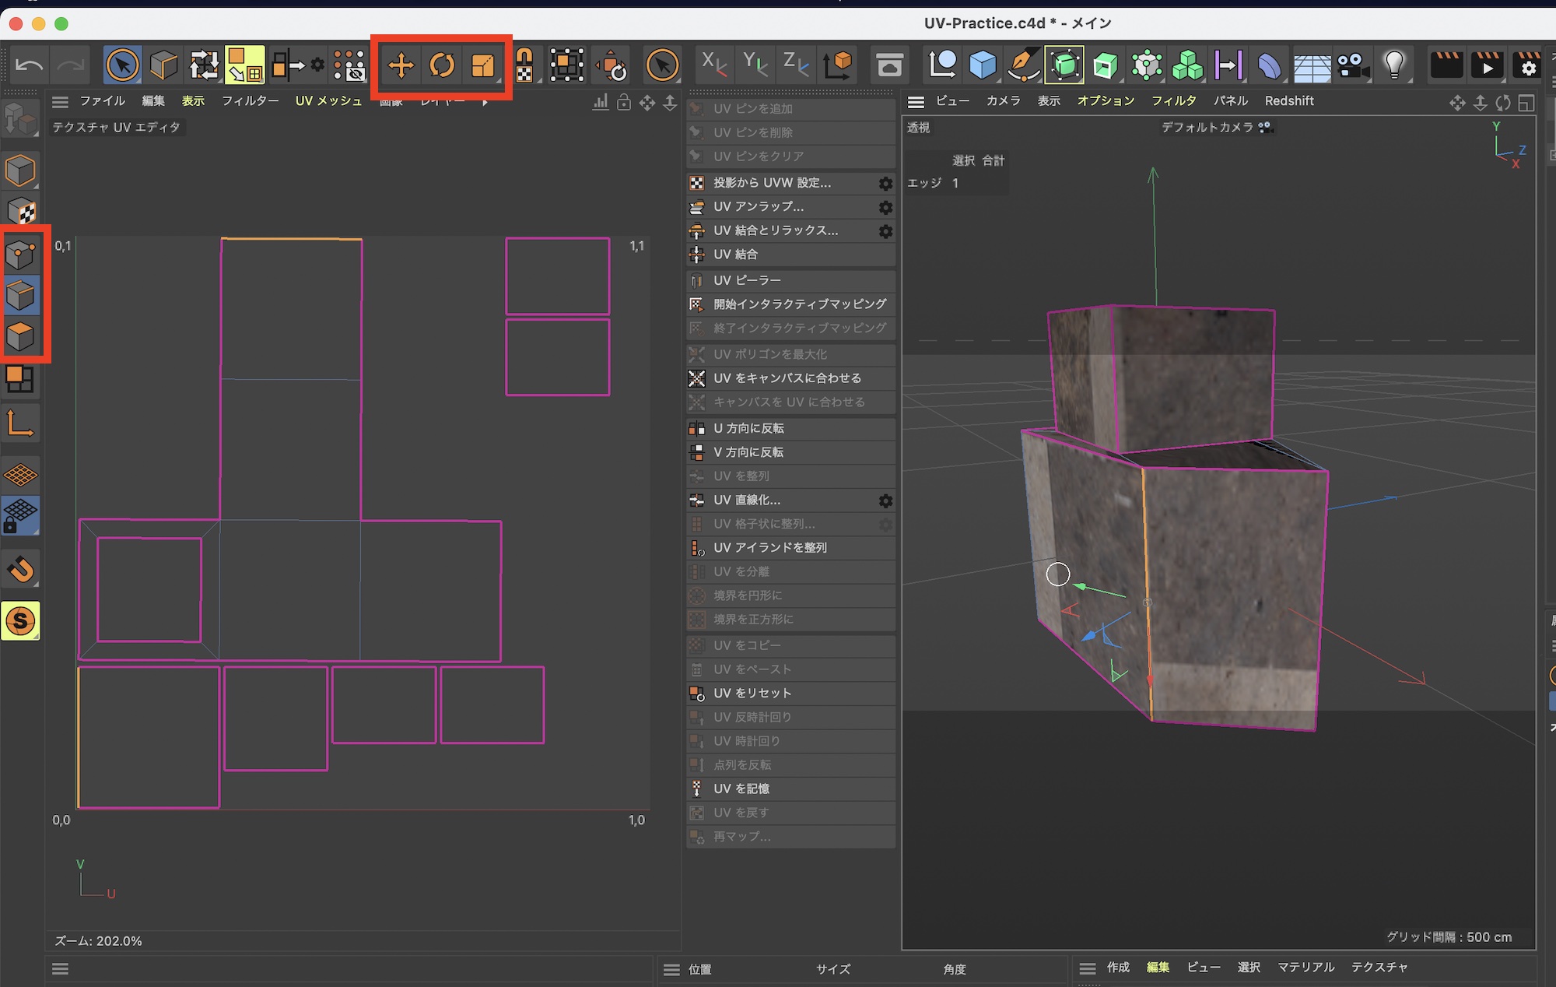Open the UV メッシュ menu
Image resolution: width=1556 pixels, height=987 pixels.
pyautogui.click(x=328, y=101)
